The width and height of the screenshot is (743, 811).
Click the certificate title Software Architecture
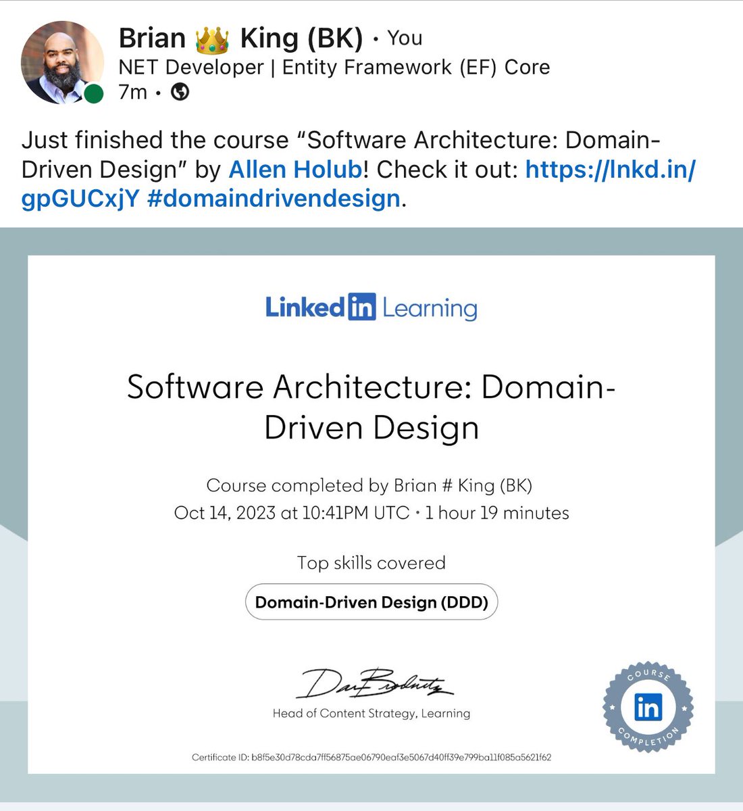click(371, 408)
